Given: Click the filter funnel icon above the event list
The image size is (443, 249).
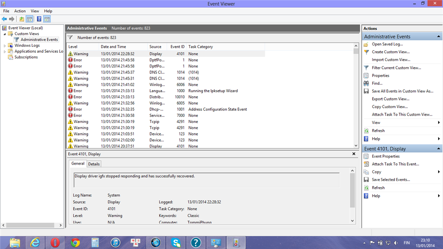Looking at the screenshot, I should coord(70,37).
